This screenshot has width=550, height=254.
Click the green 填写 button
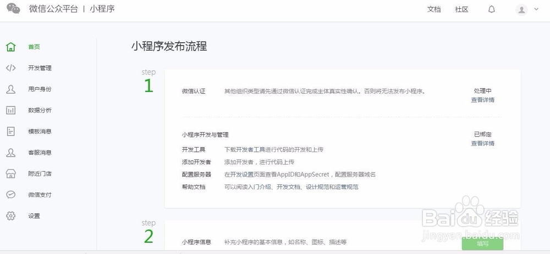coord(483,244)
